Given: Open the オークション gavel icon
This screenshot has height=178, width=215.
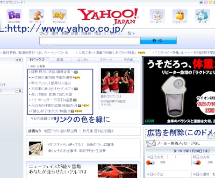Looking at the screenshot, I should (x=36, y=16).
